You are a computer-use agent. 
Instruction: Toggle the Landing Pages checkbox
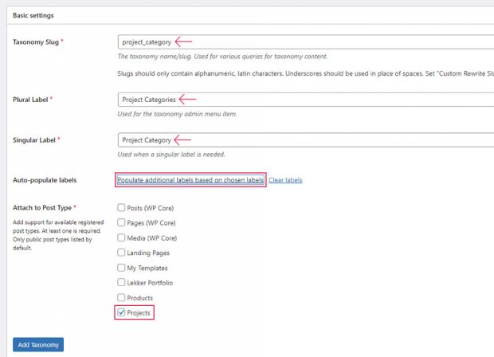(121, 253)
